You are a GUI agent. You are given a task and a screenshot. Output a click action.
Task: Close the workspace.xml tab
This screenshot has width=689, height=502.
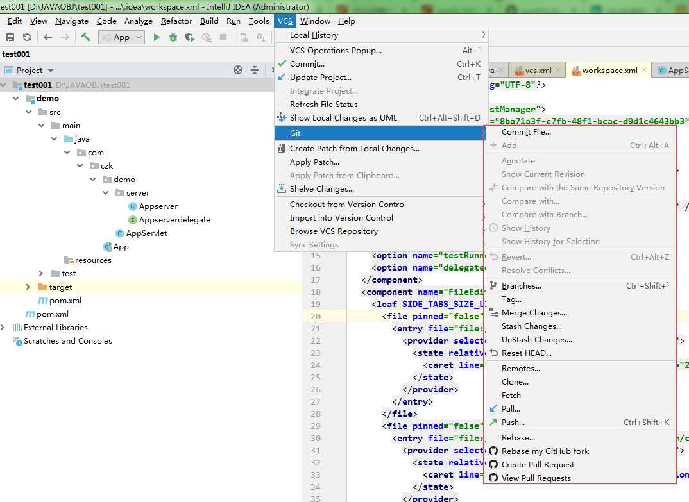pyautogui.click(x=643, y=70)
